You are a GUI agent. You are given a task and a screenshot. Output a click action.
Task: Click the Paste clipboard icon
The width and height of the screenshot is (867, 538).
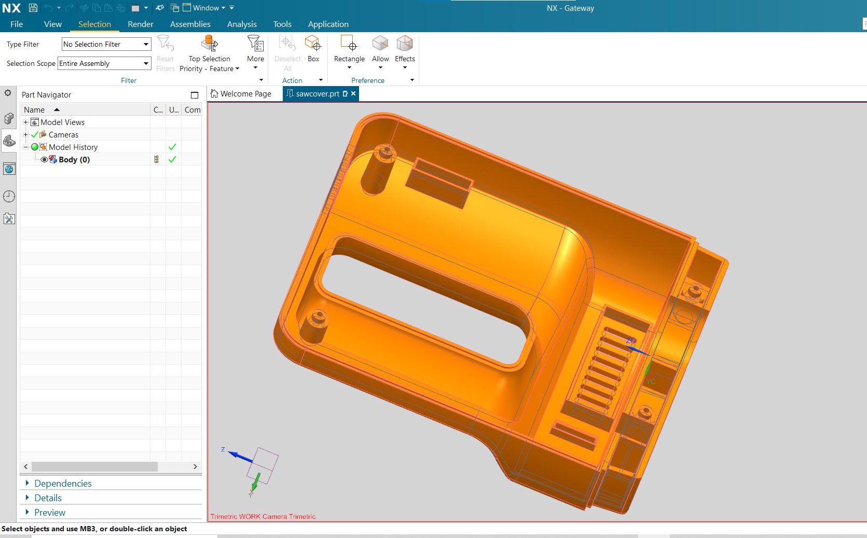[x=108, y=8]
